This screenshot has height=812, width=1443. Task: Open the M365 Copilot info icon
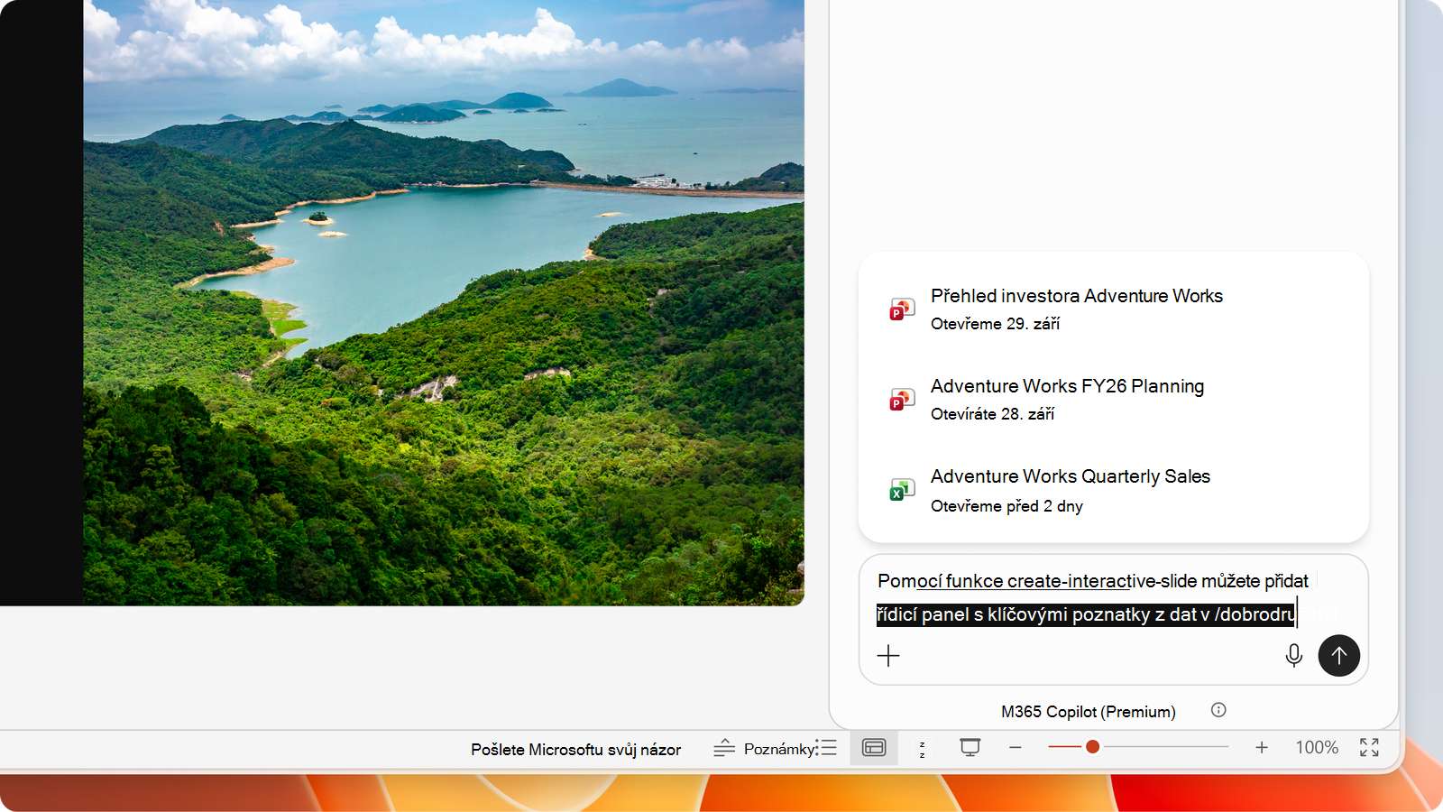click(x=1218, y=710)
